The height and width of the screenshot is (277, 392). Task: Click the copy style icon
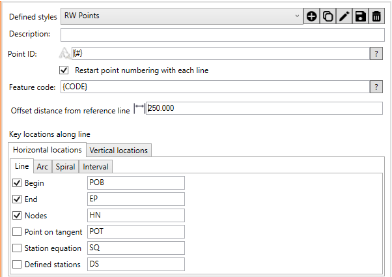pos(328,17)
